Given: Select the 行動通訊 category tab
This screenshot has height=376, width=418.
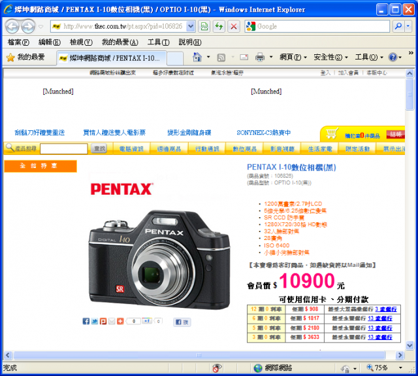Looking at the screenshot, I should (207, 149).
